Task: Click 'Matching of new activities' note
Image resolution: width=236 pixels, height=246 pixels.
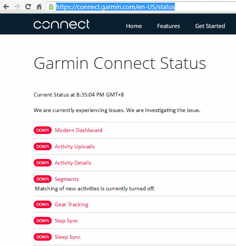Action: [95, 188]
